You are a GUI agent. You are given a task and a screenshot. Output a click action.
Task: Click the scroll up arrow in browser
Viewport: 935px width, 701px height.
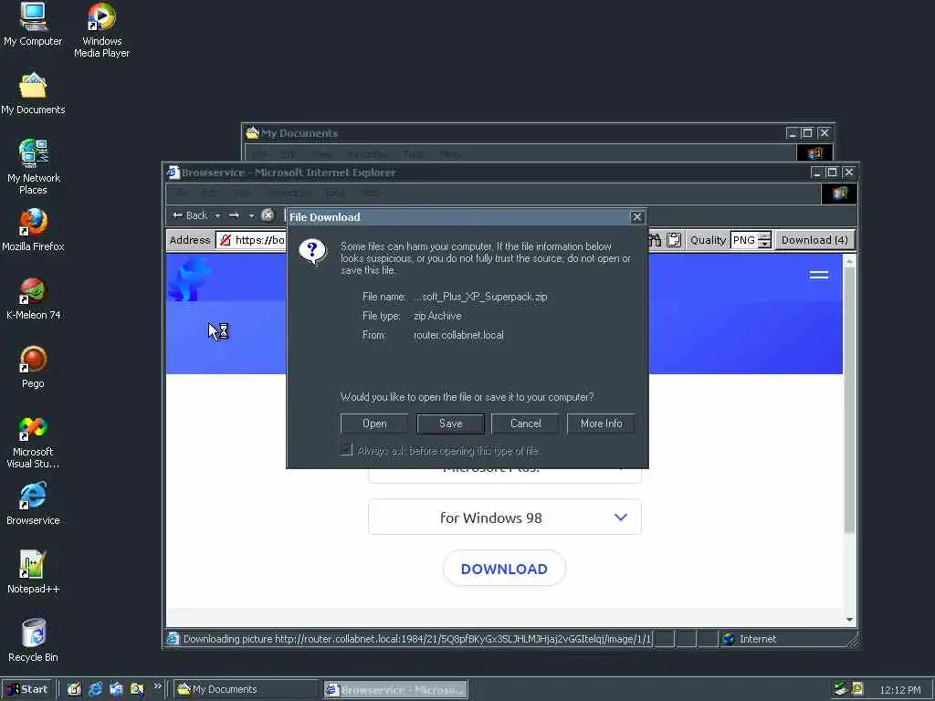click(849, 261)
